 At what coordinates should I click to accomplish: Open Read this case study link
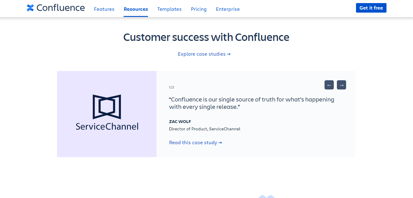pyautogui.click(x=195, y=143)
